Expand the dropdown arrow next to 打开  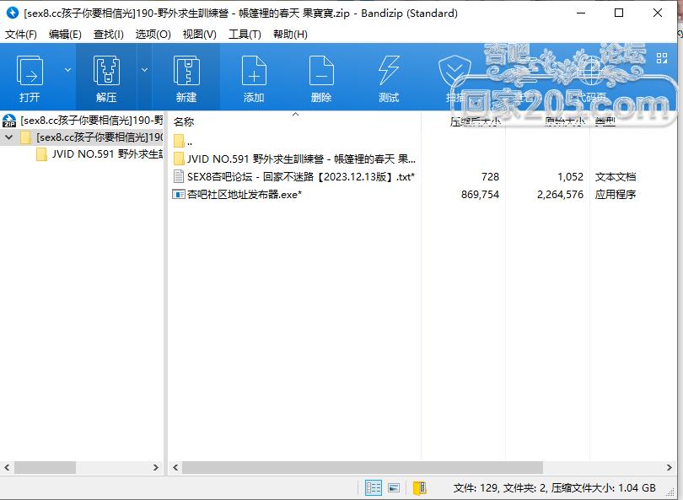point(68,70)
